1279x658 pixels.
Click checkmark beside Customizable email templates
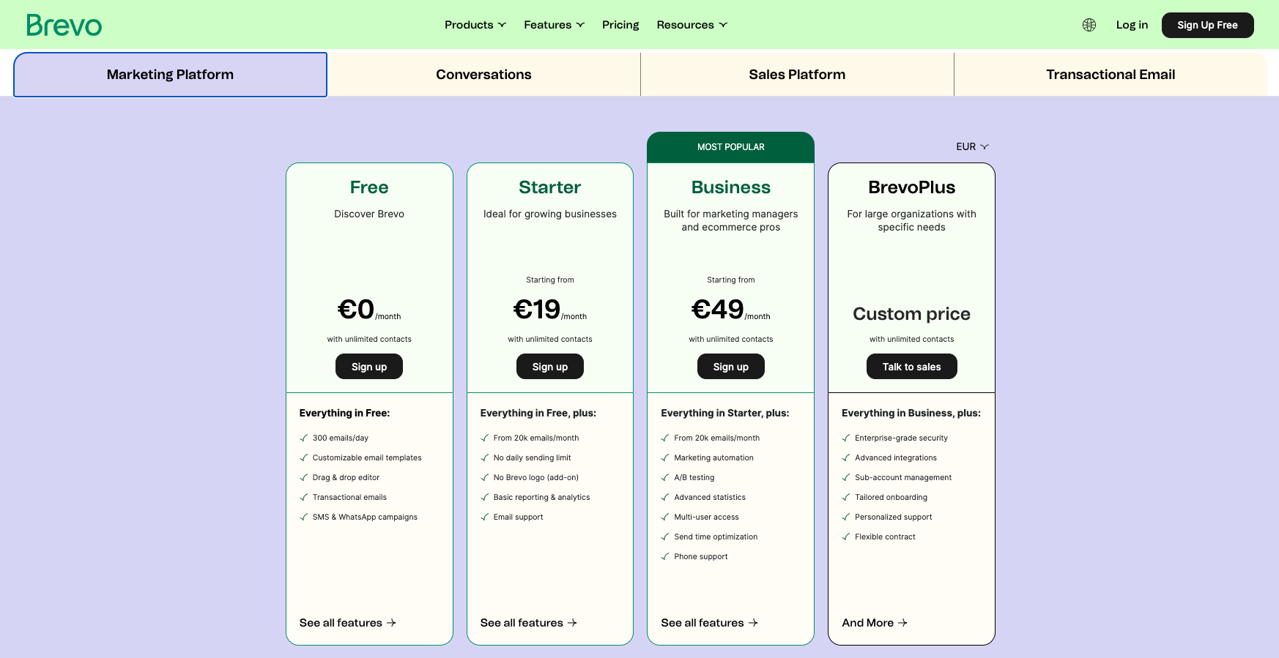[303, 457]
